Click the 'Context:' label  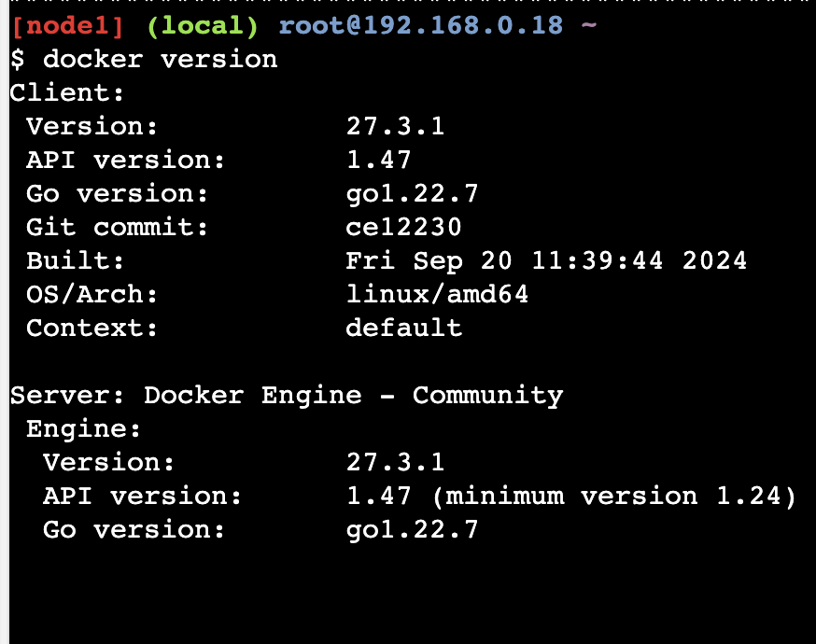tap(92, 329)
